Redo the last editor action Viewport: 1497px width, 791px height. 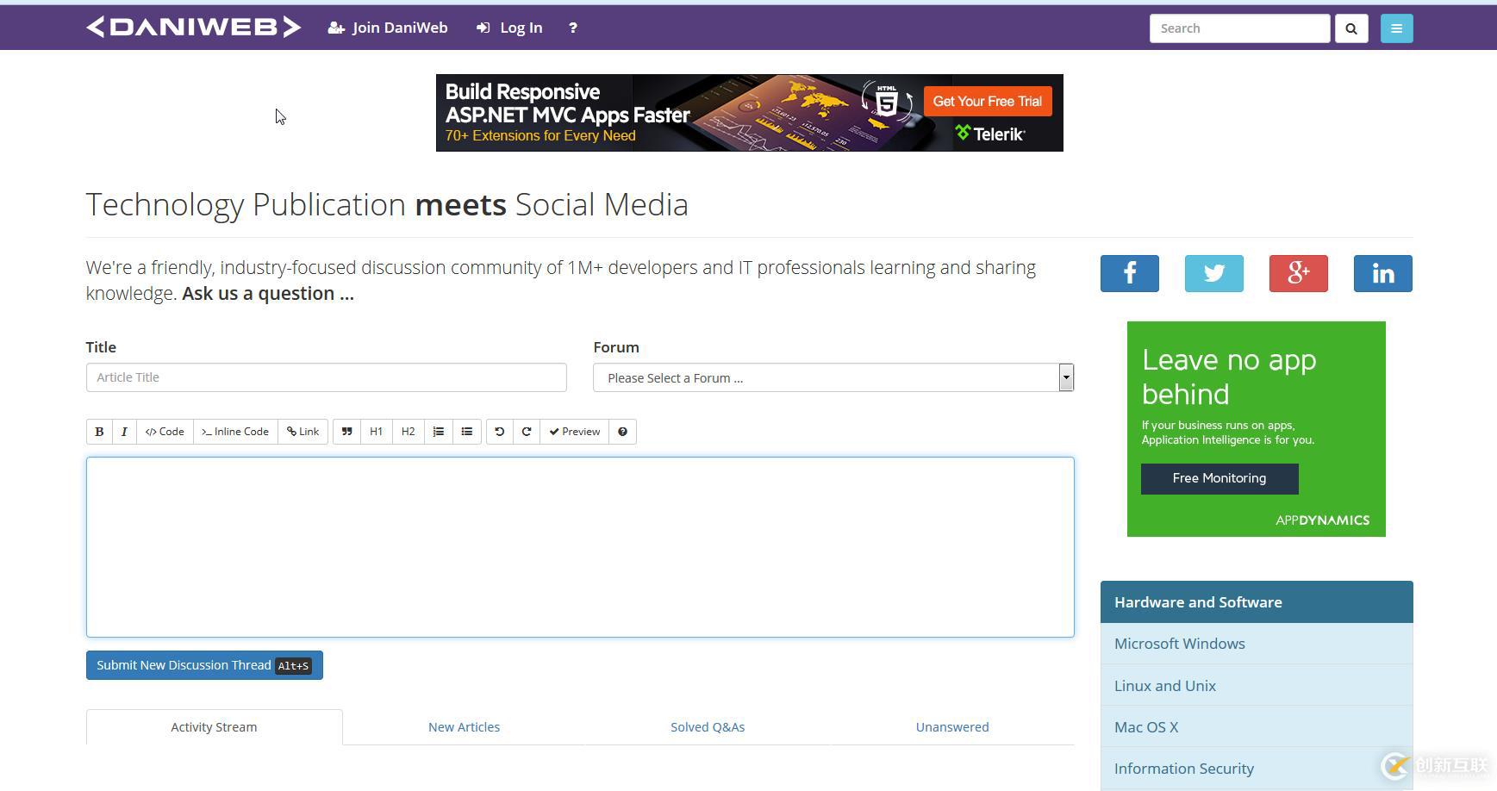[x=527, y=432]
